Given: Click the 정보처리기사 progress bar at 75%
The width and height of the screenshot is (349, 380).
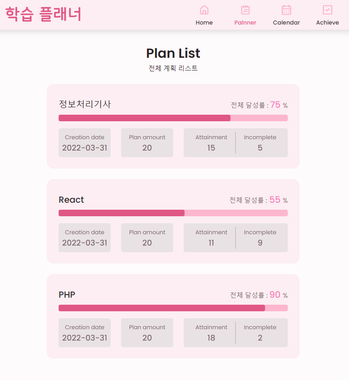Looking at the screenshot, I should pos(173,118).
